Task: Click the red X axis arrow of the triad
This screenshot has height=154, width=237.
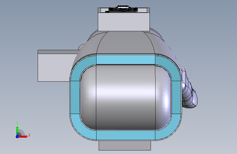Action: tap(23, 136)
